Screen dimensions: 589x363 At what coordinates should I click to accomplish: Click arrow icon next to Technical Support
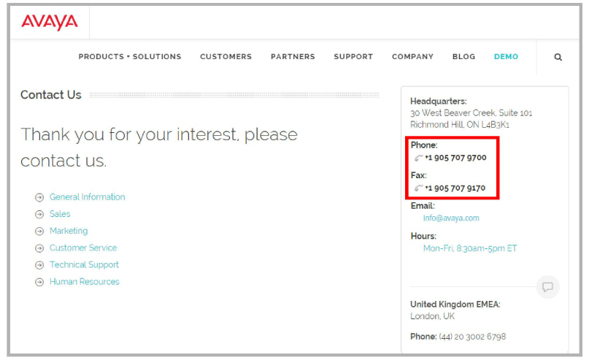click(x=39, y=265)
